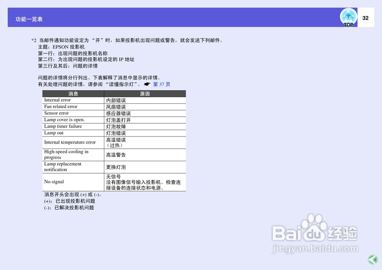
Task: Click the pointing hand icon before the page link
Action: pyautogui.click(x=147, y=84)
